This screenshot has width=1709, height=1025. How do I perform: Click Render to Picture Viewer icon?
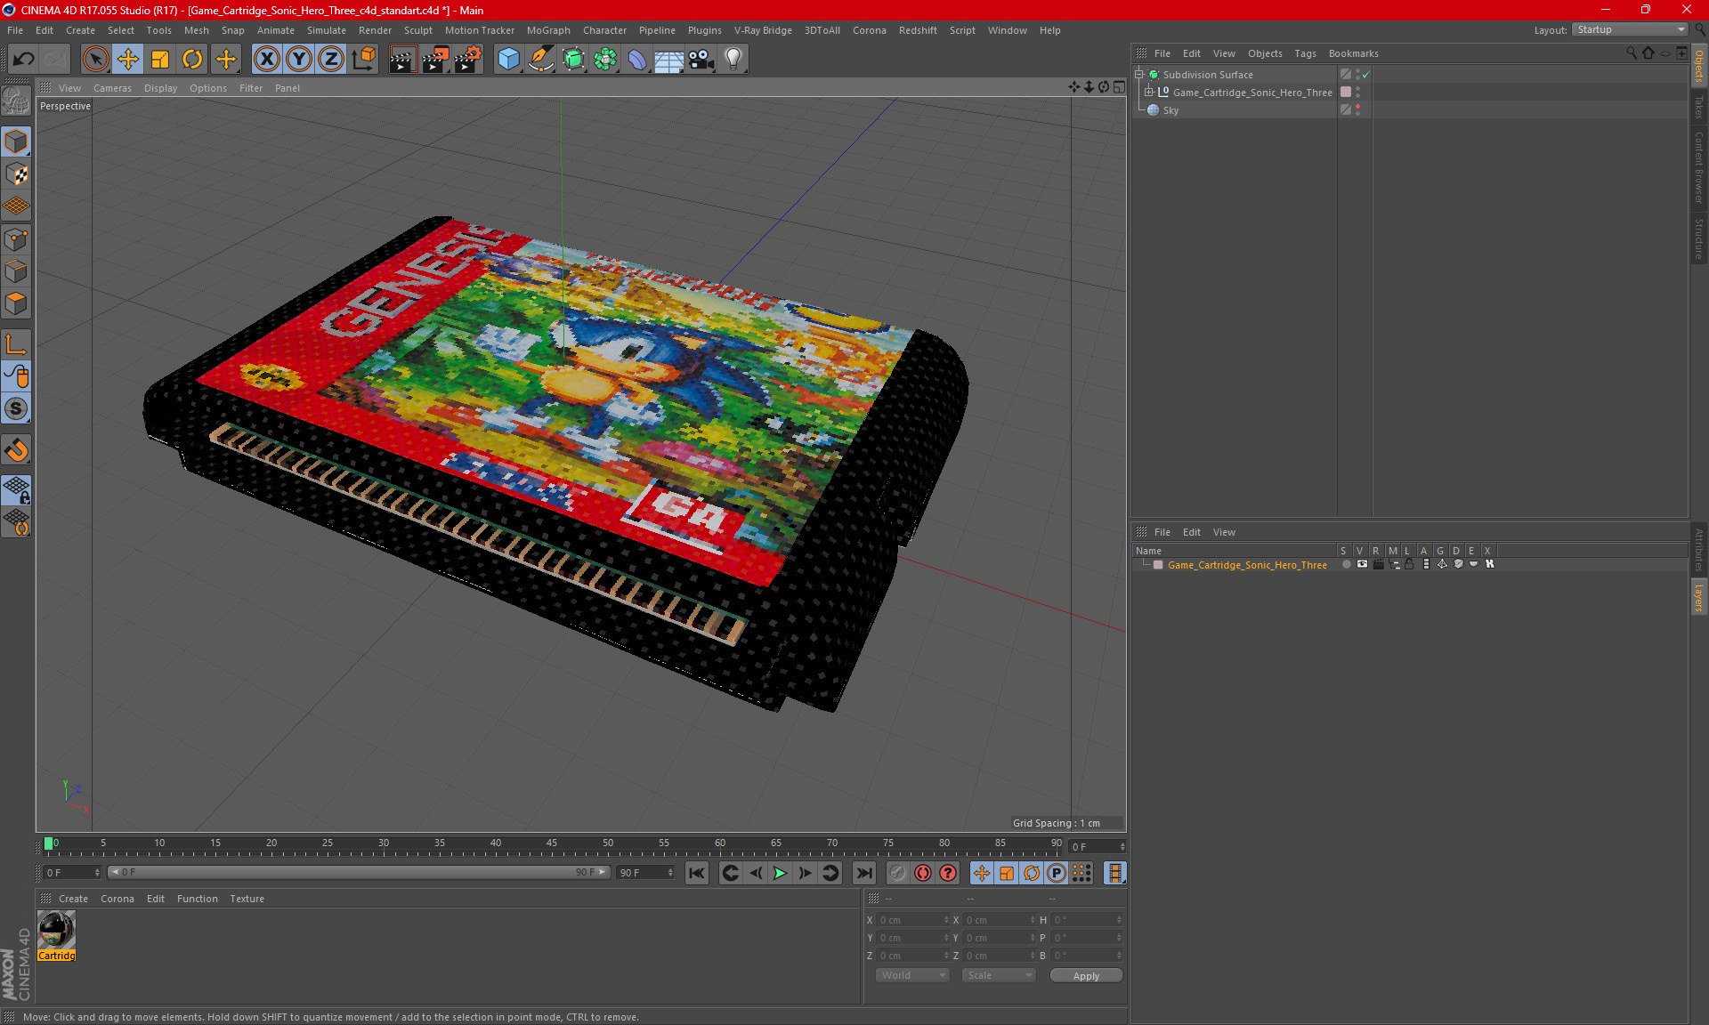[435, 60]
